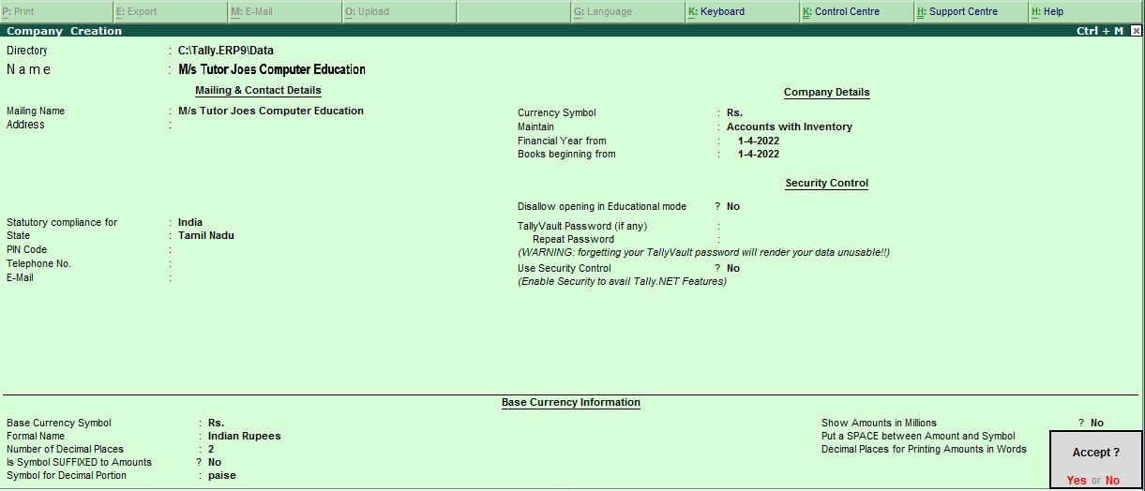
Task: Click the company Name field
Action: click(x=272, y=70)
